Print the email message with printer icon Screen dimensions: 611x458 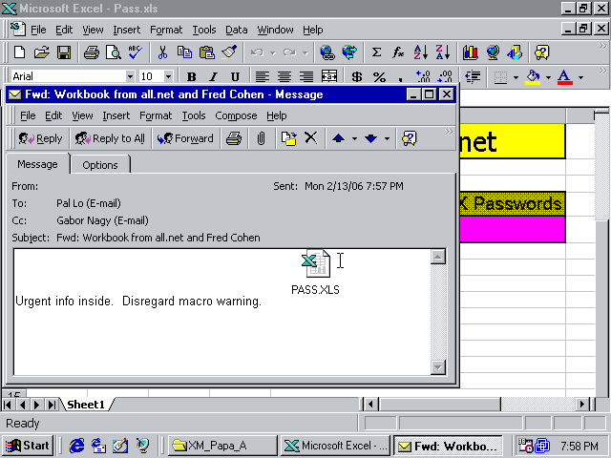point(233,138)
